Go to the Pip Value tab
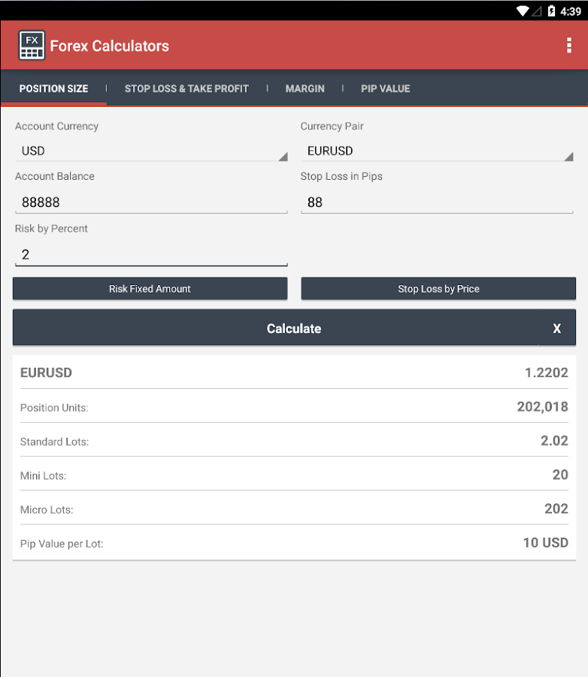 point(385,89)
